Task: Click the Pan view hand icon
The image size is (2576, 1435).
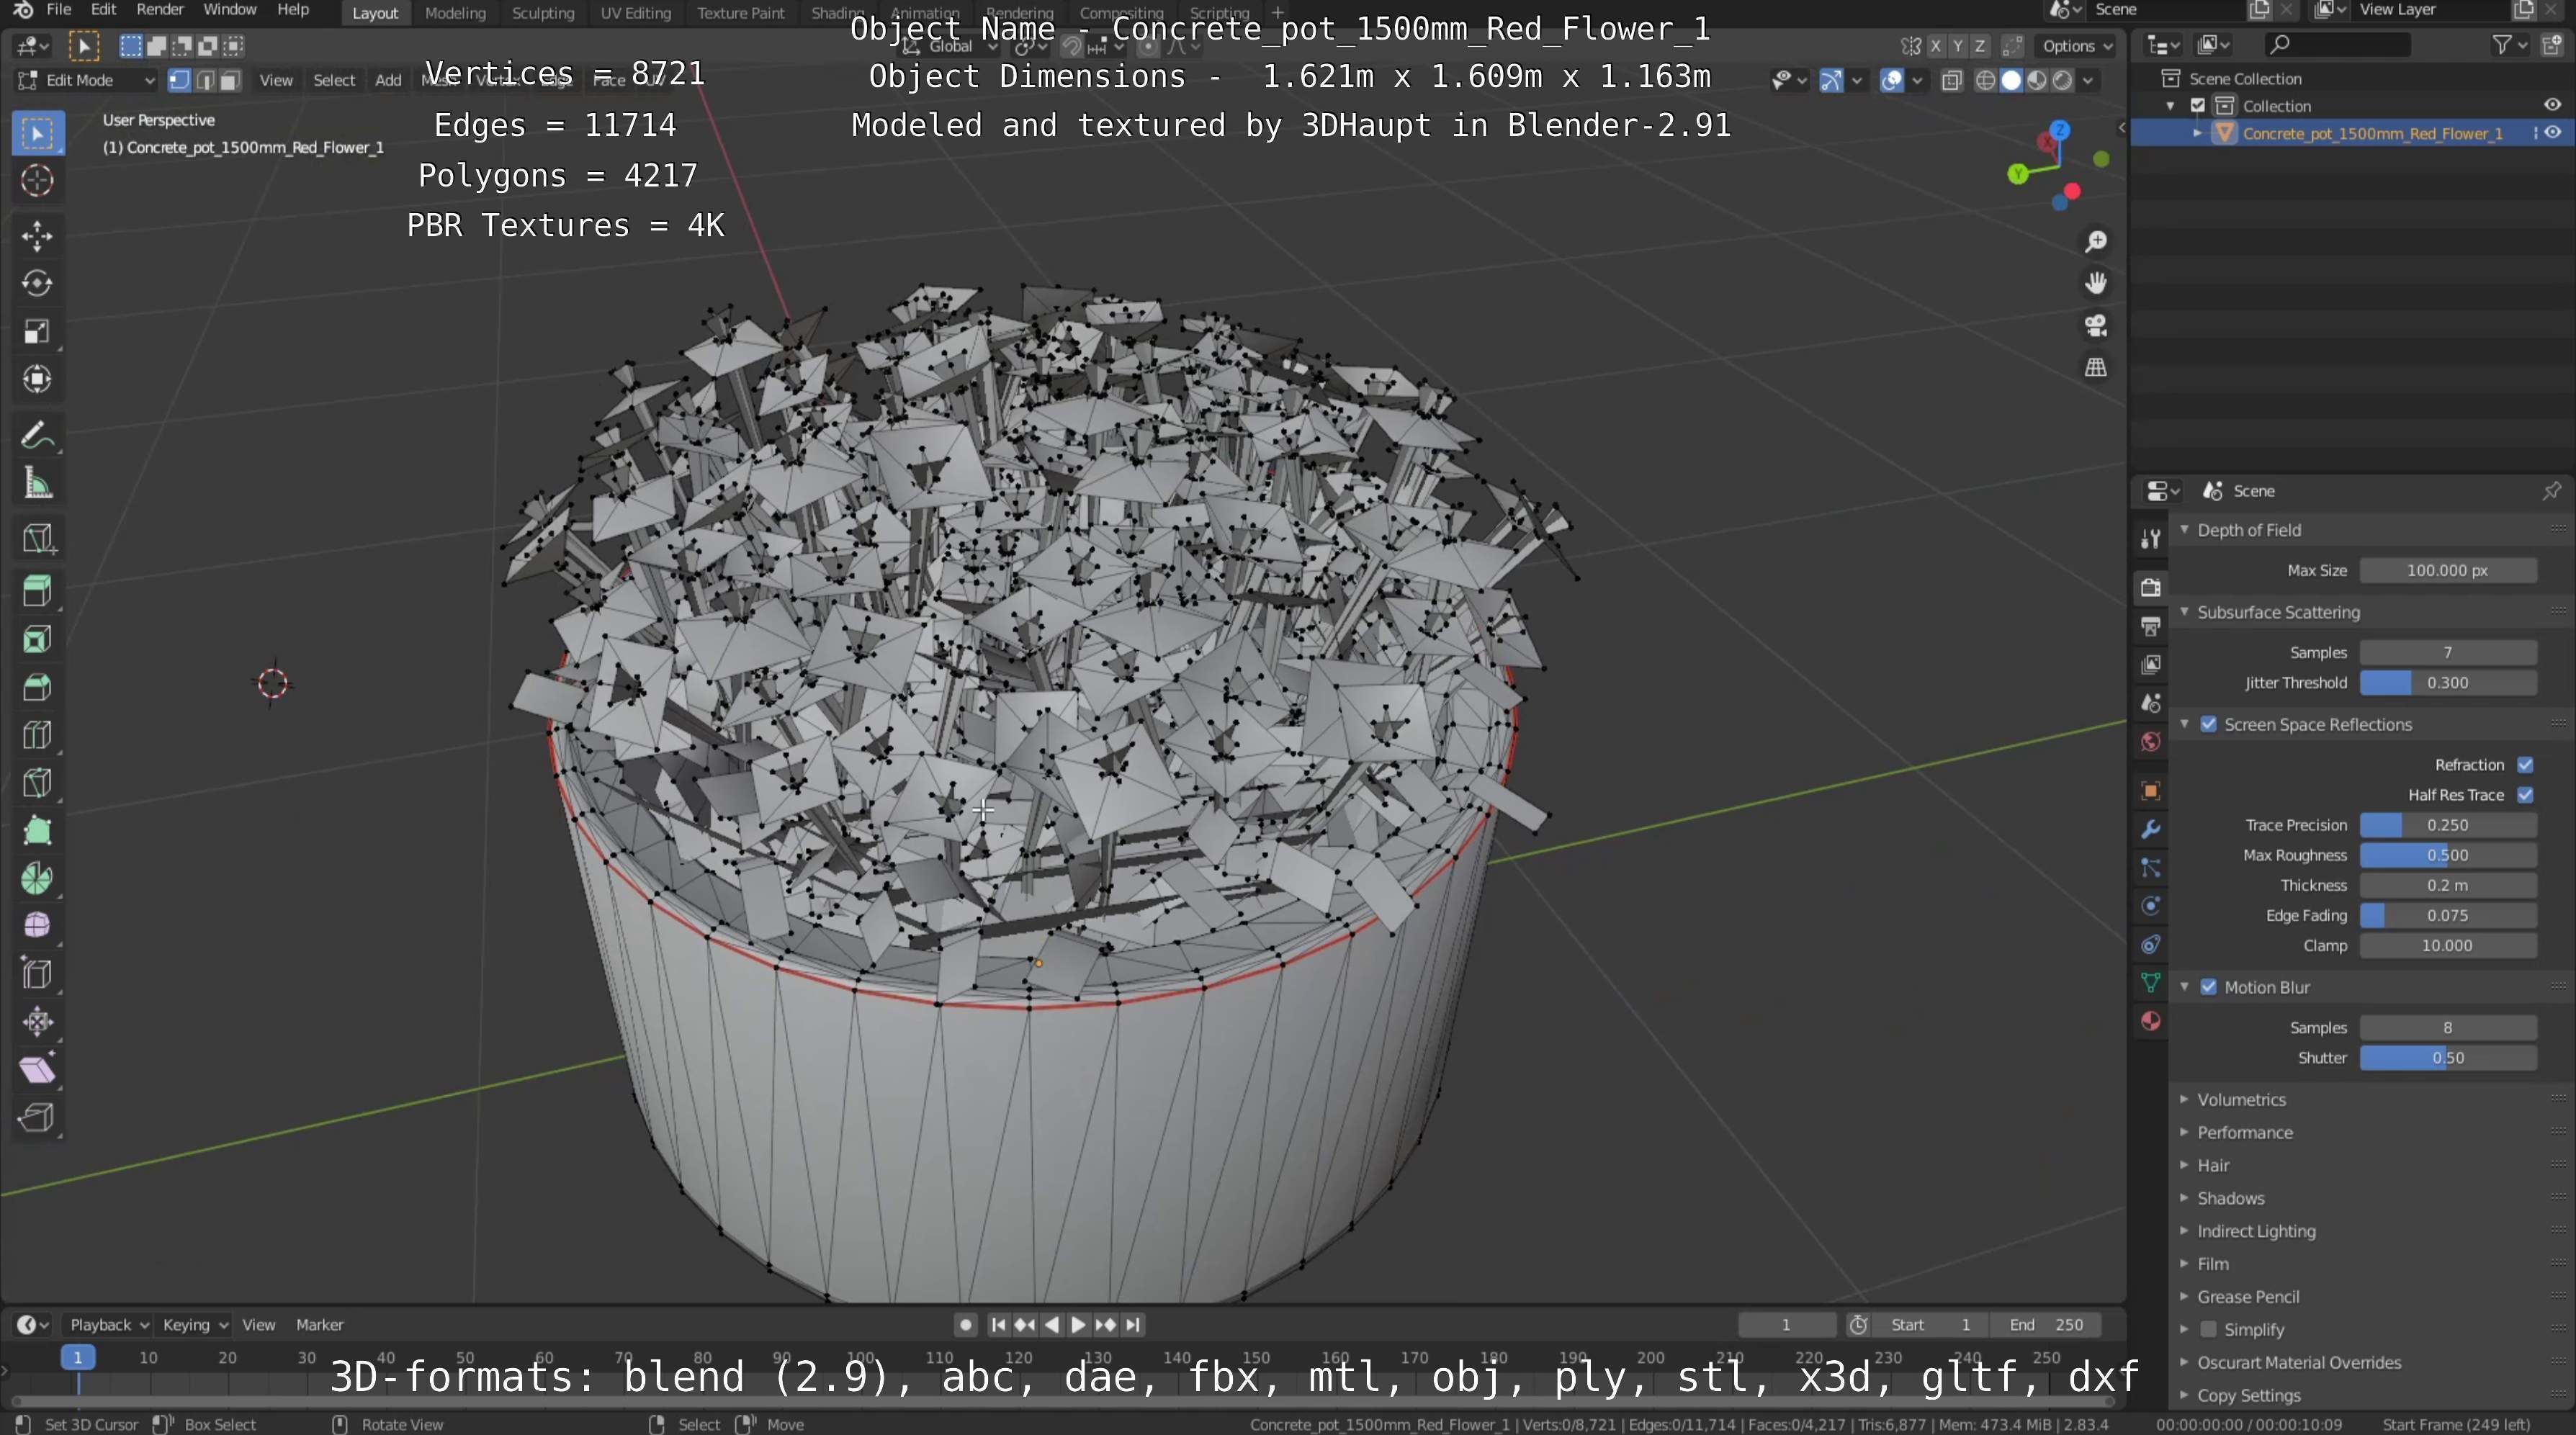Action: pos(2096,284)
